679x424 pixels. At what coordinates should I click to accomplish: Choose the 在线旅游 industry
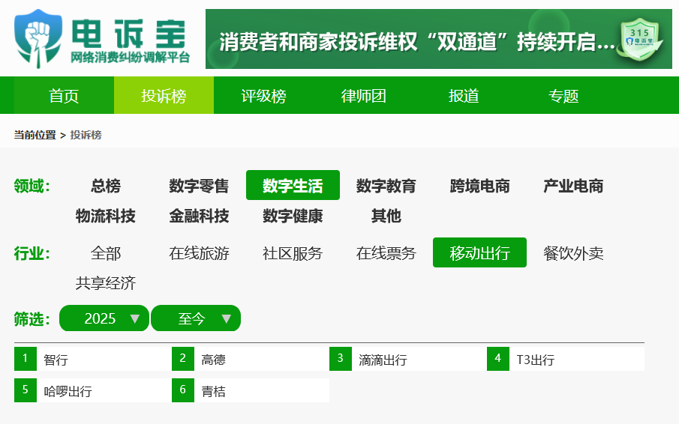(x=199, y=253)
